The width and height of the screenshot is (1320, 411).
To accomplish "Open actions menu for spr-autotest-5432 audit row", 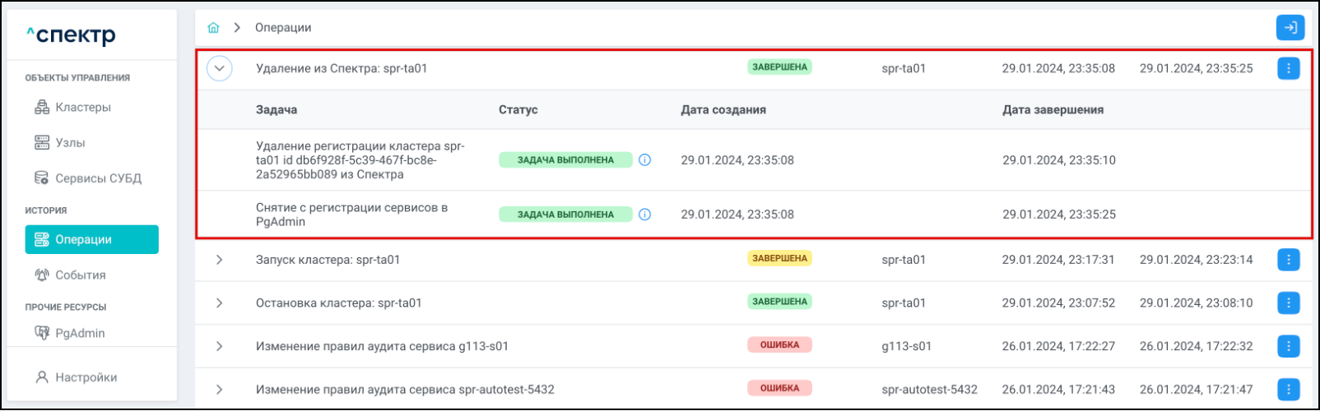I will 1288,389.
